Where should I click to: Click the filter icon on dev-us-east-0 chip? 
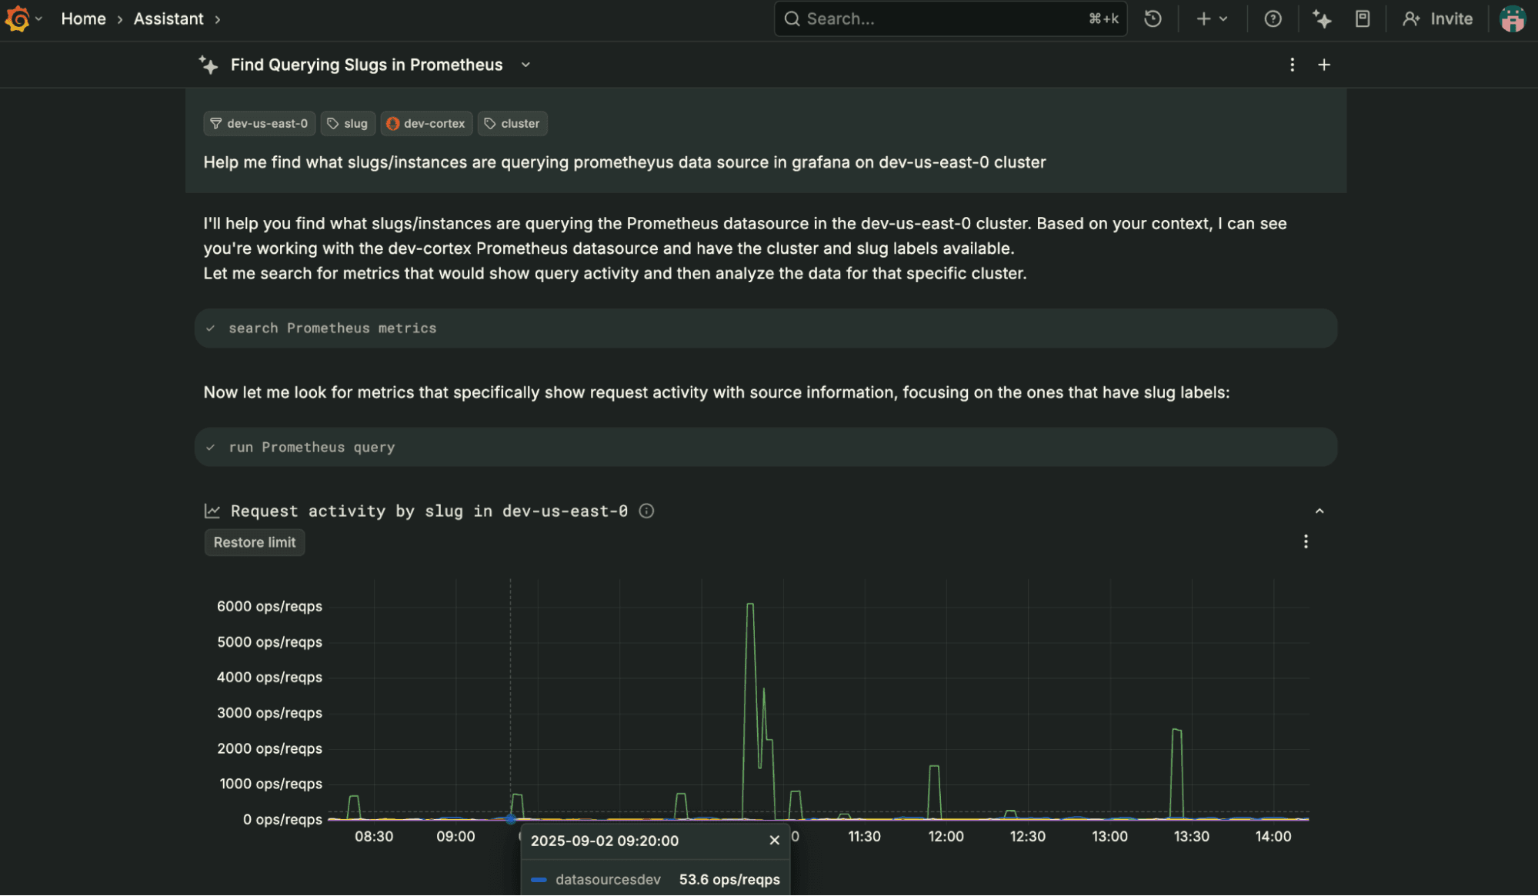click(x=216, y=123)
